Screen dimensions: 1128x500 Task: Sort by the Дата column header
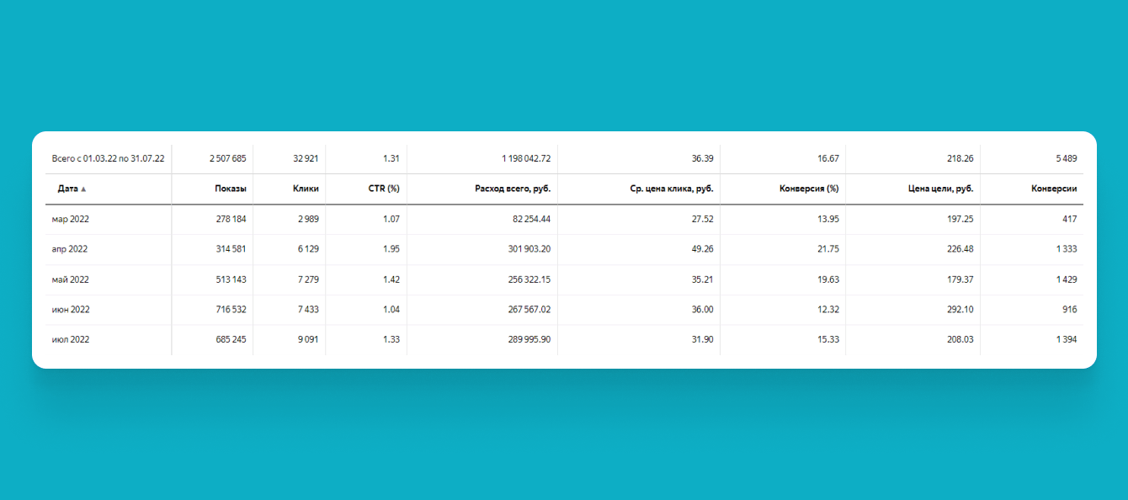pyautogui.click(x=68, y=189)
